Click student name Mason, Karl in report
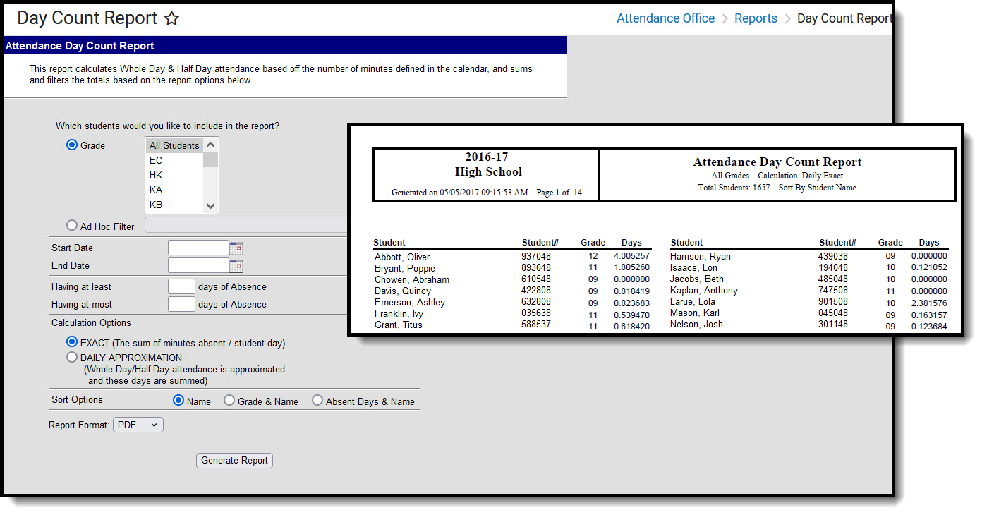Viewport: 982px width, 515px height. click(695, 313)
